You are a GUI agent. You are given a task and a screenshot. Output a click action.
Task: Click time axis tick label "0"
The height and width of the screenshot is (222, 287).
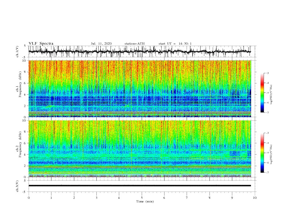(29, 198)
